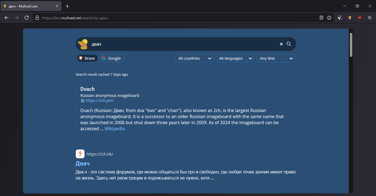
Task: Click the browser forward arrow
Action: click(x=17, y=18)
